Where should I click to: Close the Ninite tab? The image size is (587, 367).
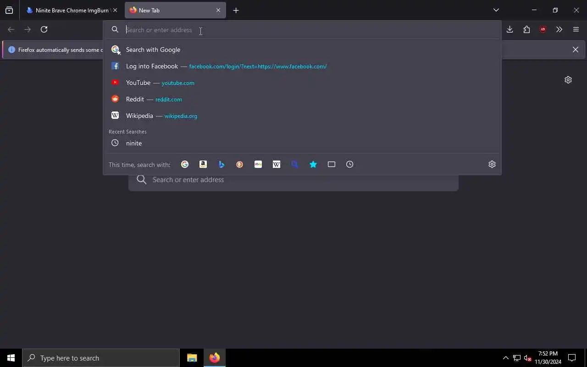[x=115, y=10]
